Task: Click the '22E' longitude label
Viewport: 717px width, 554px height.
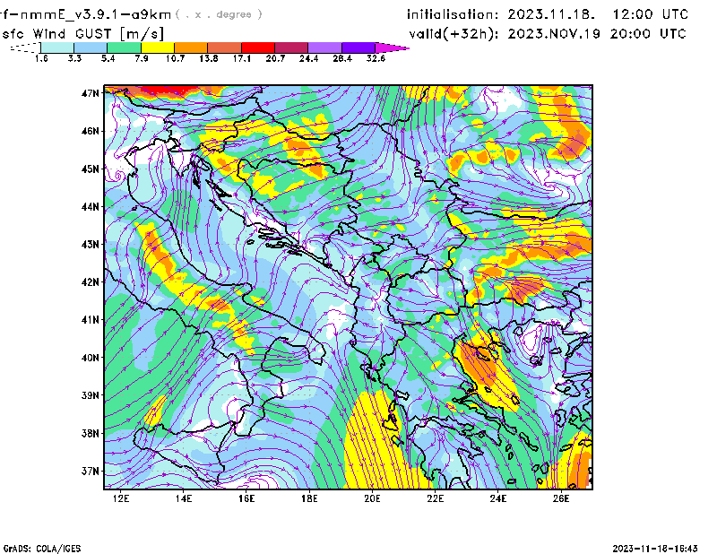Action: click(436, 498)
